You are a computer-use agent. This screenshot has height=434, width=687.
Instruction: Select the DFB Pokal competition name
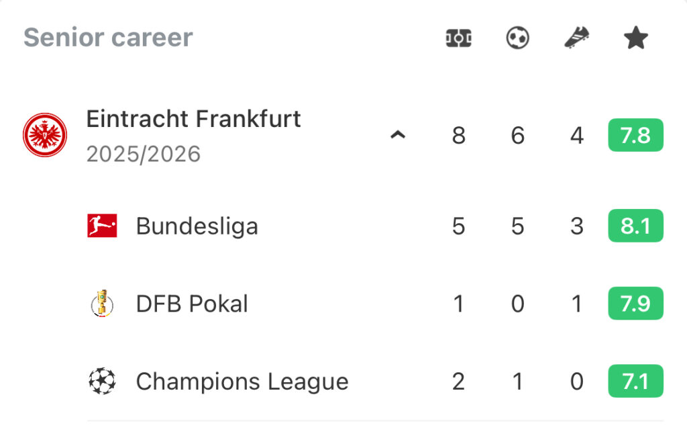point(192,304)
